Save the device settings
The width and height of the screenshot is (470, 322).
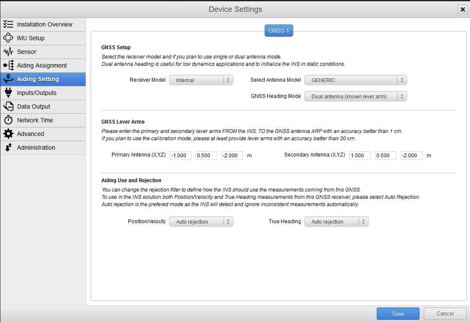pyautogui.click(x=398, y=313)
